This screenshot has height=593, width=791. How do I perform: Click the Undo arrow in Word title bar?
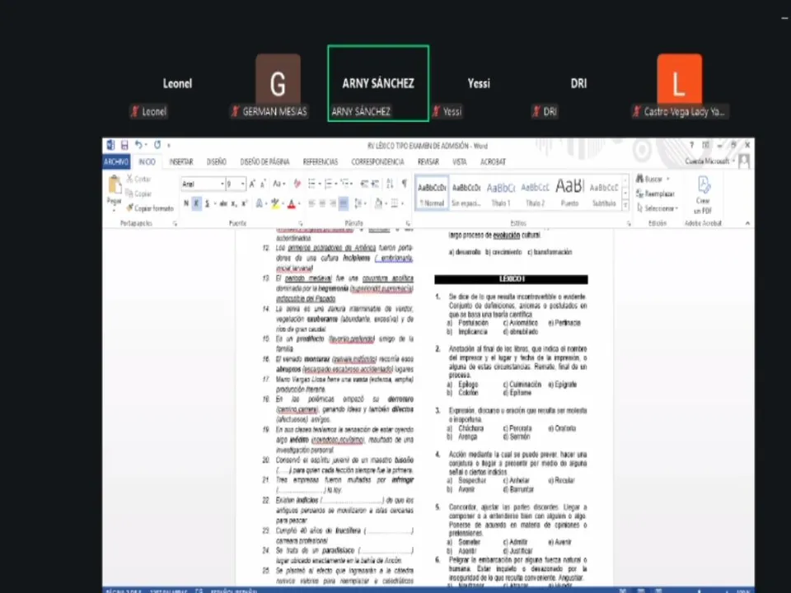tap(138, 145)
